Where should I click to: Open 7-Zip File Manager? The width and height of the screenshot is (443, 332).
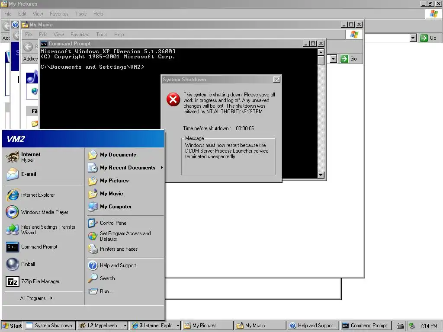44,281
